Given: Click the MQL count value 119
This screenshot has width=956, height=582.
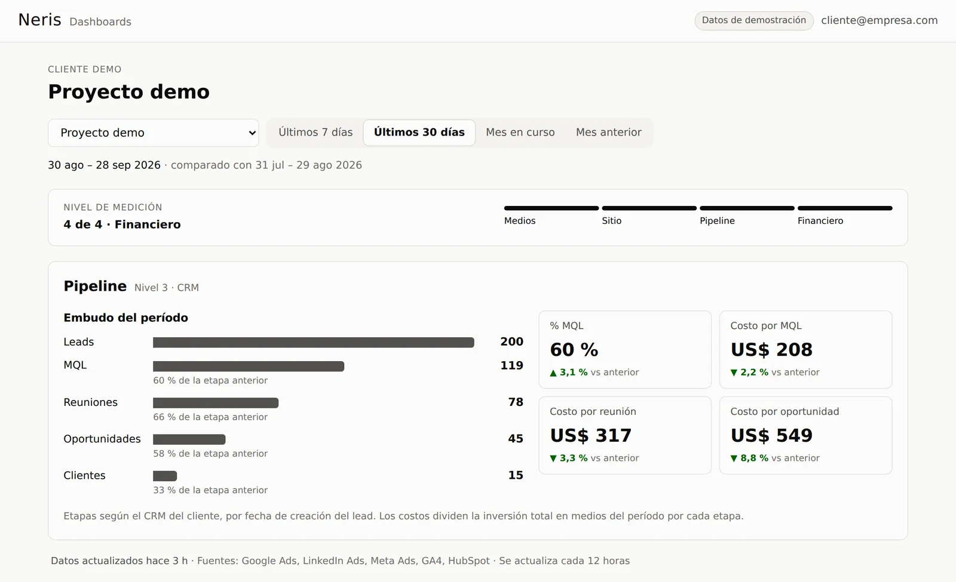Looking at the screenshot, I should [511, 365].
